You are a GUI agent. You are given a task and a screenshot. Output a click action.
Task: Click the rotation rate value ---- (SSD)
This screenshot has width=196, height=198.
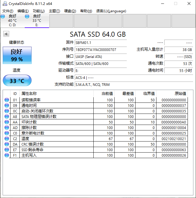click(x=179, y=57)
